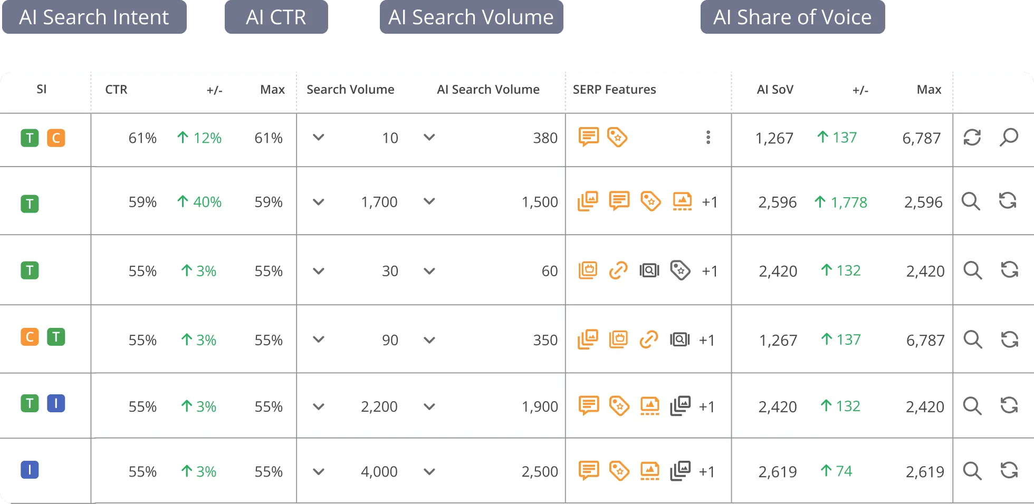Switch to the AI CTR tab
Image resolution: width=1034 pixels, height=504 pixels.
(276, 17)
